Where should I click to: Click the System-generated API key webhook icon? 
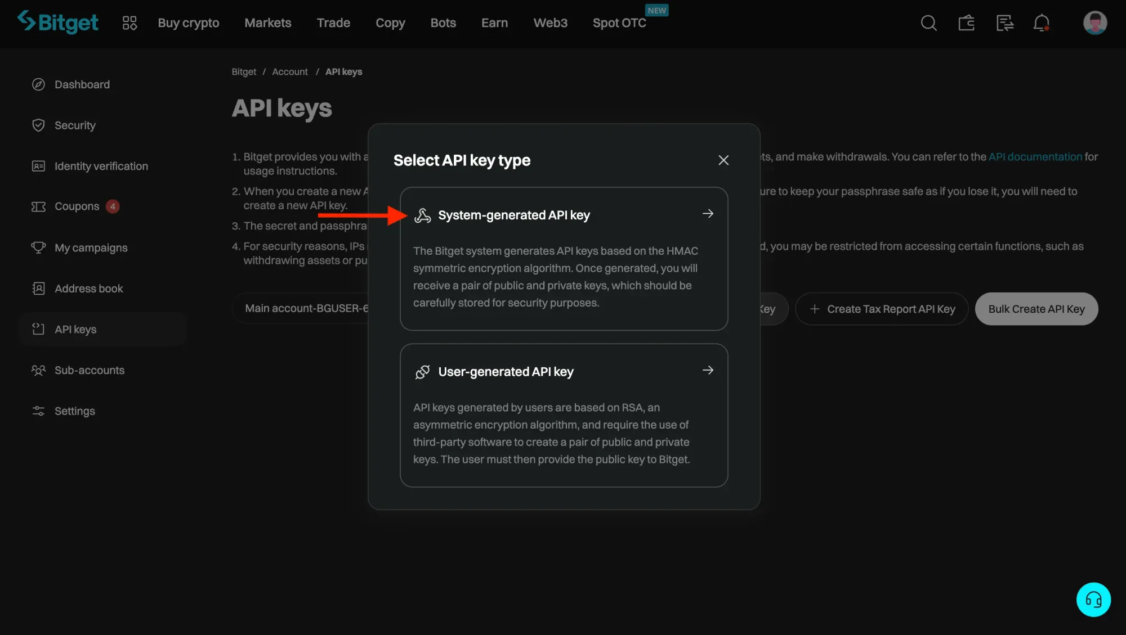pos(422,215)
